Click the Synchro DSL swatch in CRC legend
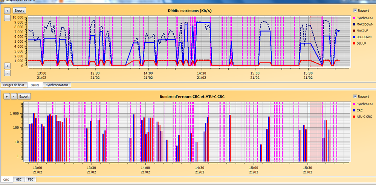Image resolution: width=376 pixels, height=185 pixels. tap(355, 104)
